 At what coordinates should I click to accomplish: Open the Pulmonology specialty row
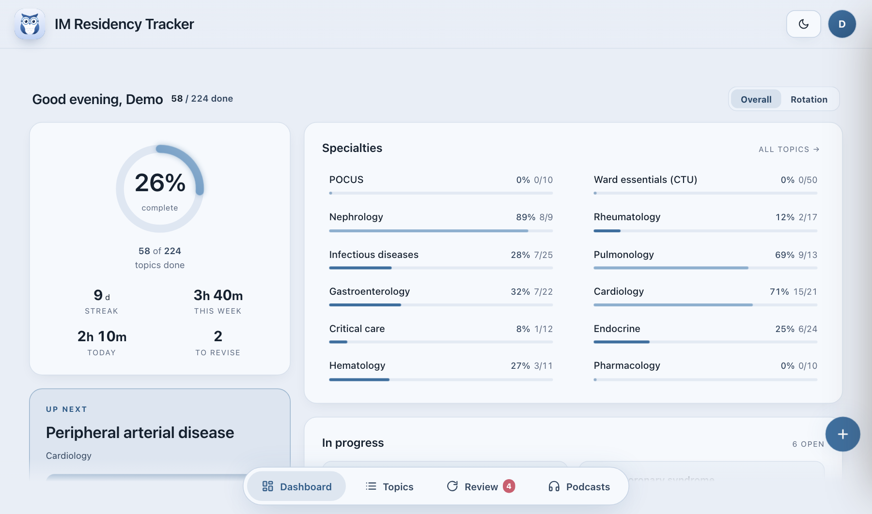(705, 260)
